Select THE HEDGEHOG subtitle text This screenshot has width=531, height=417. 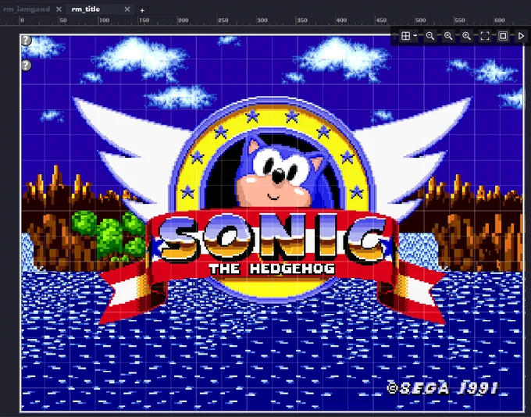point(272,269)
